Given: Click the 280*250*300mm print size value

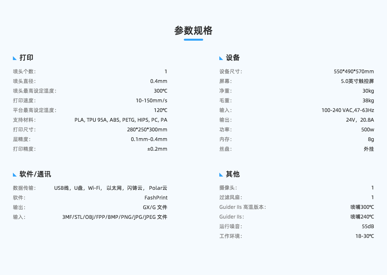Looking at the screenshot, I should pyautogui.click(x=147, y=130).
